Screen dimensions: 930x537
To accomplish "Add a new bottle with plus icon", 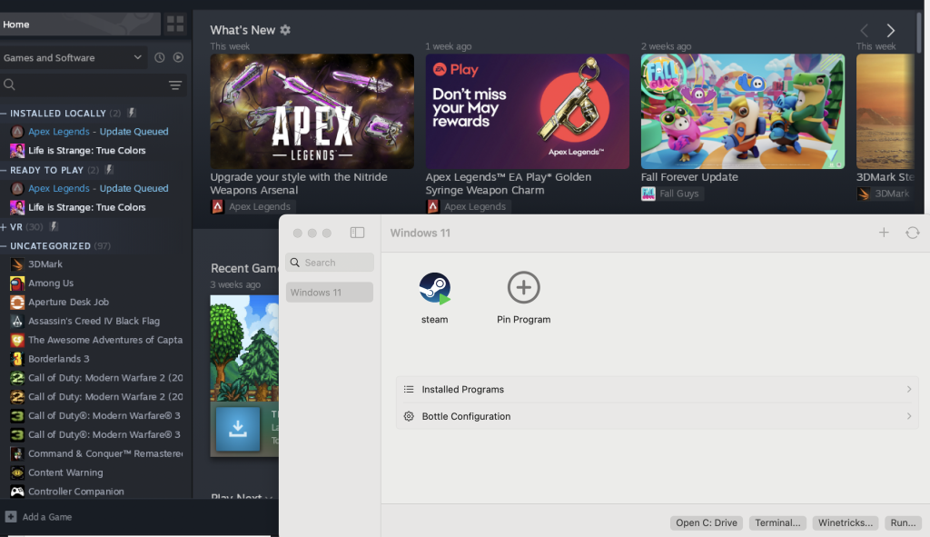I will [x=884, y=233].
